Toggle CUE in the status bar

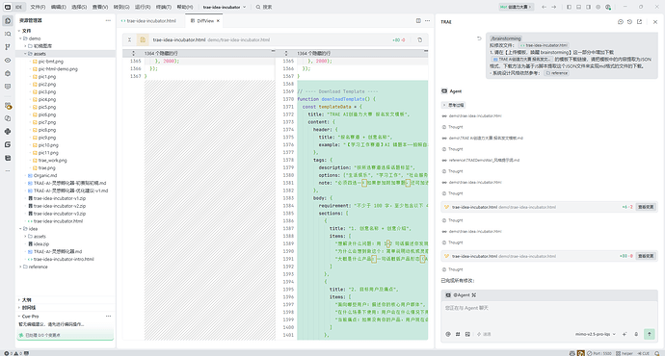pos(644,353)
